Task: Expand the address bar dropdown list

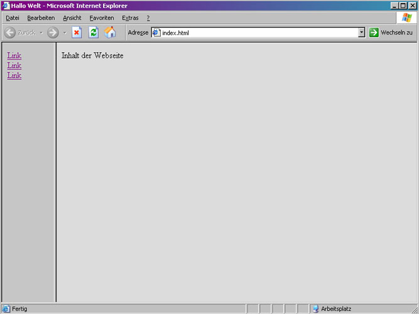Action: [x=362, y=33]
